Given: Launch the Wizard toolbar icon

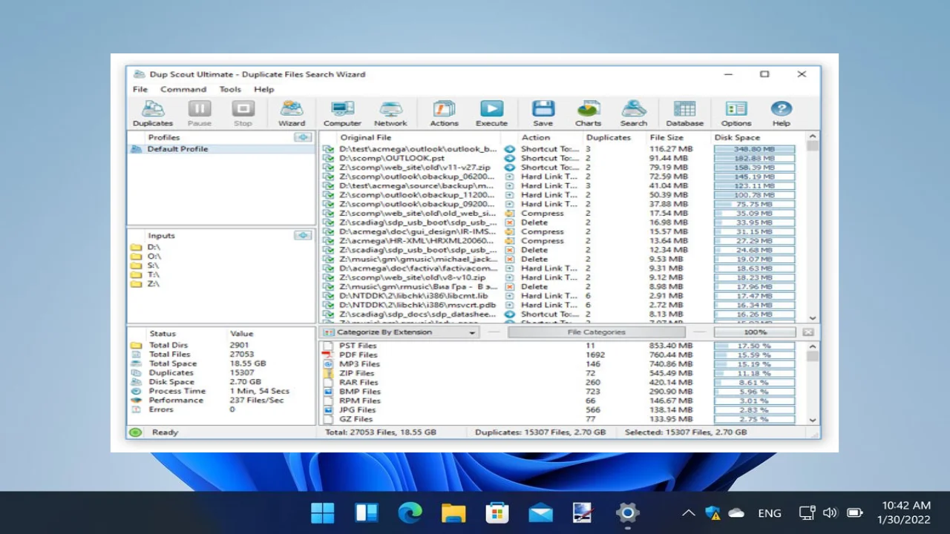Looking at the screenshot, I should pyautogui.click(x=292, y=113).
